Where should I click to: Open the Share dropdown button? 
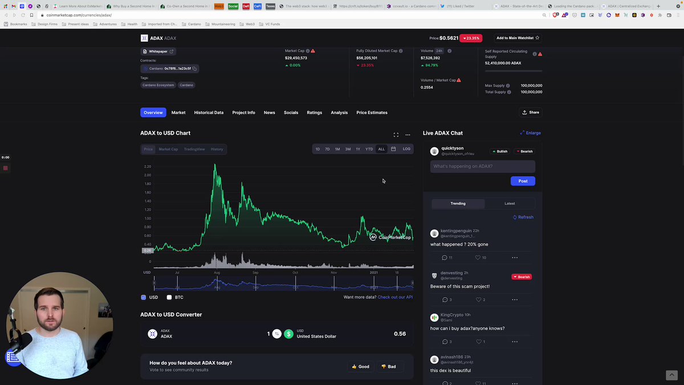coord(531,112)
